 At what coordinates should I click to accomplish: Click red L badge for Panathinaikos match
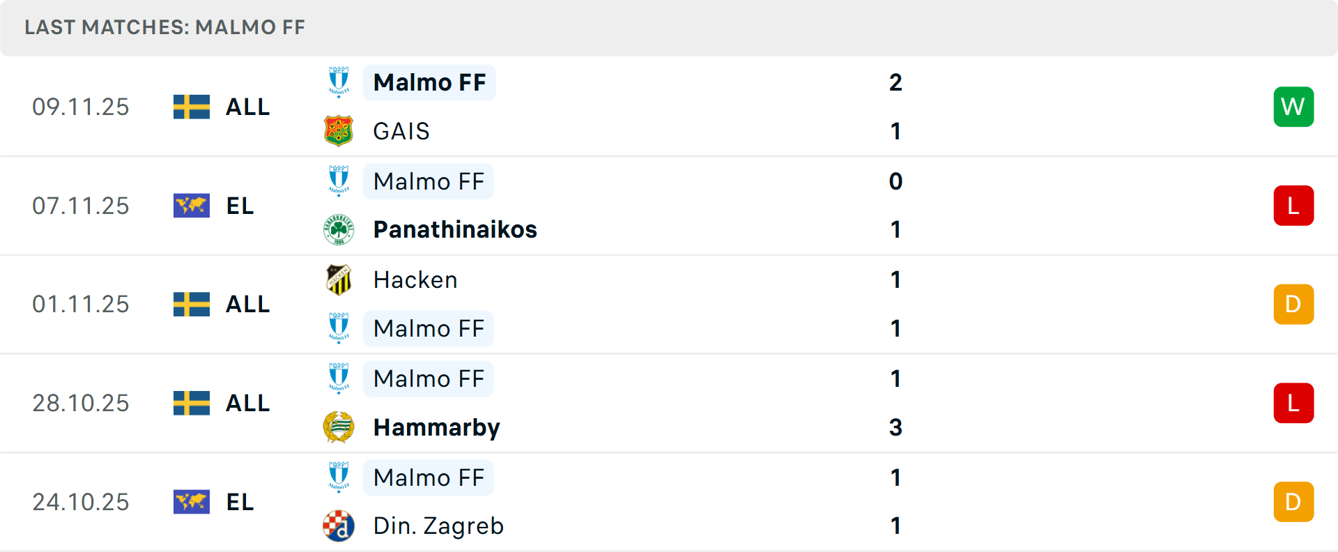(x=1293, y=206)
